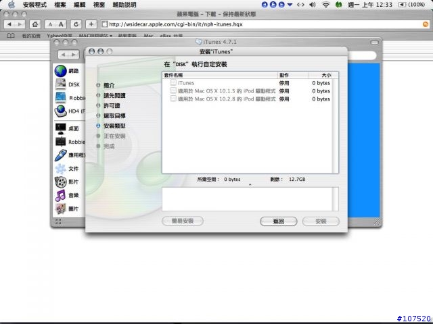Screen dimensions: 433x324
Task: Open the 輔助說明 menu
Action: coord(124,5)
